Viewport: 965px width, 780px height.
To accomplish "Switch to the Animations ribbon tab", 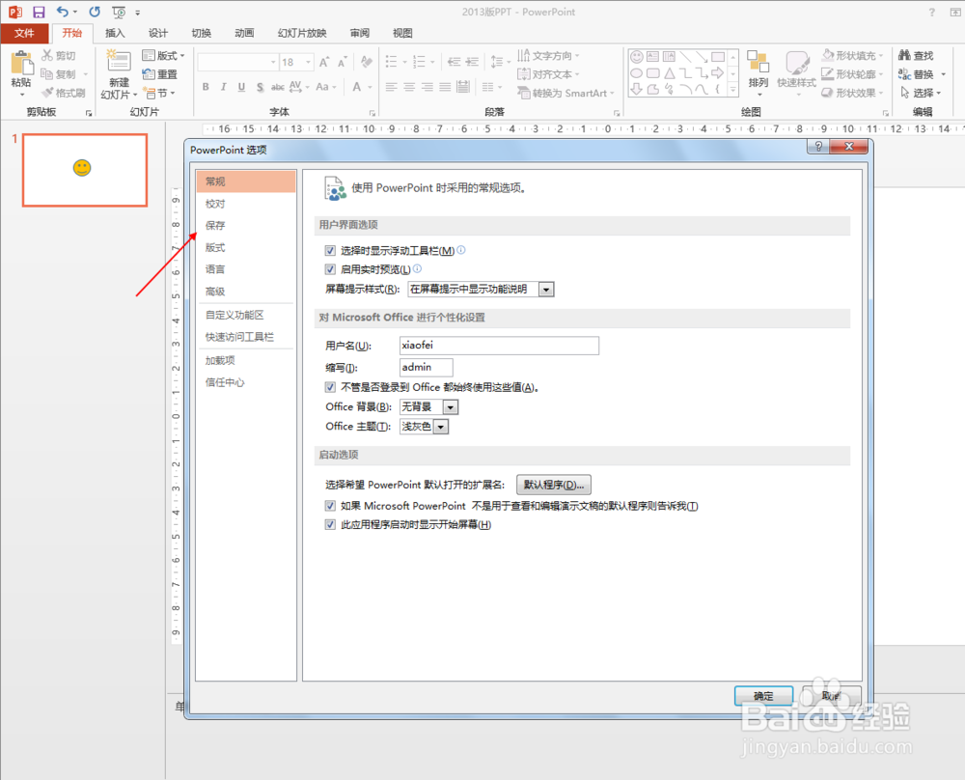I will 244,33.
